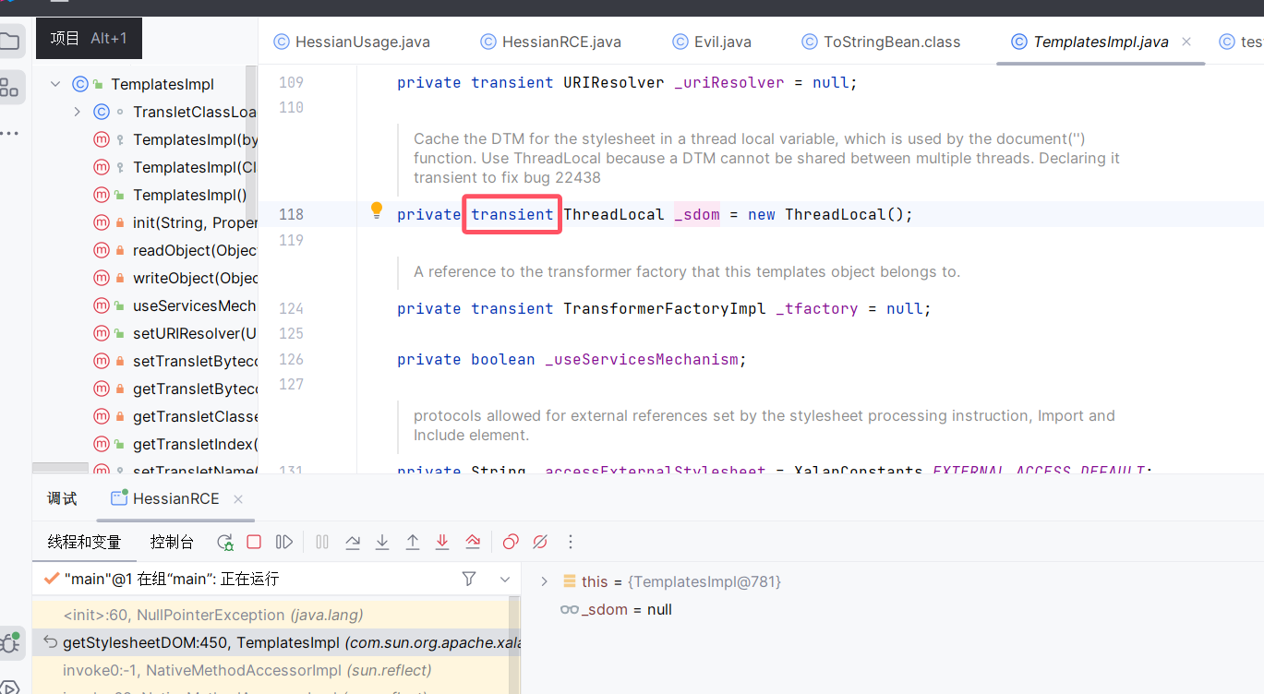This screenshot has height=694, width=1264.
Task: Select the invoke0:-1 NativeMethodAccessorImpl frame
Action: 270,670
